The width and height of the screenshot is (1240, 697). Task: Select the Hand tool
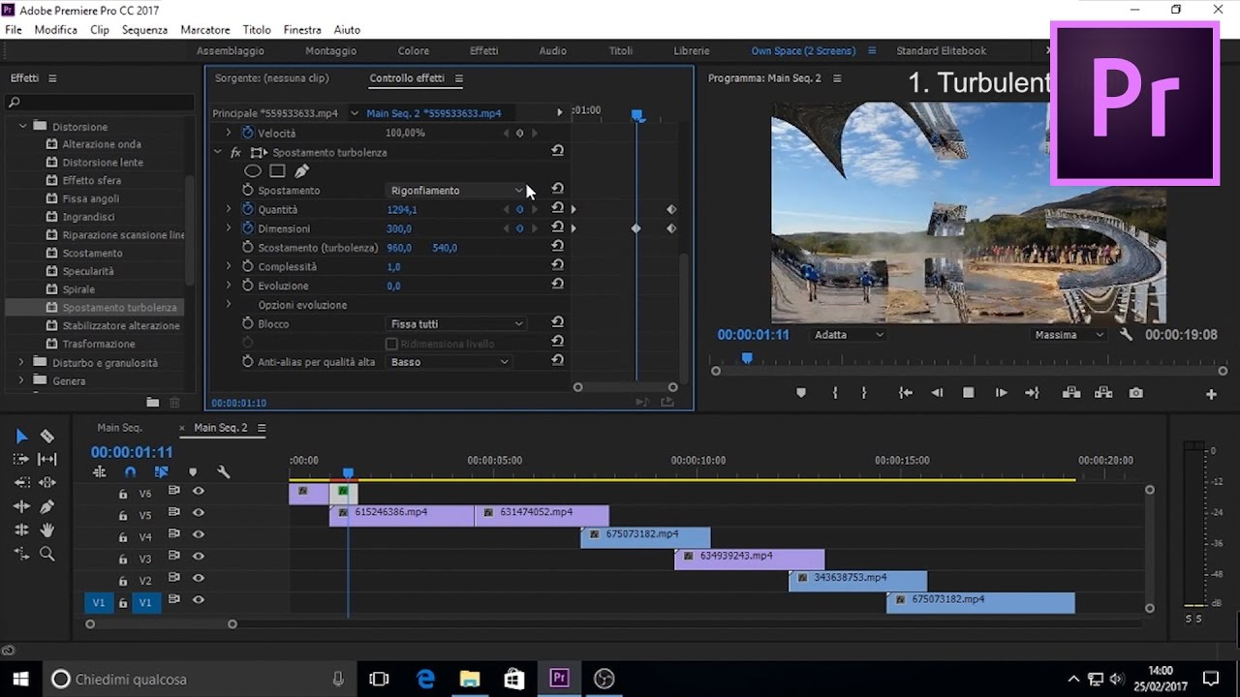(46, 530)
